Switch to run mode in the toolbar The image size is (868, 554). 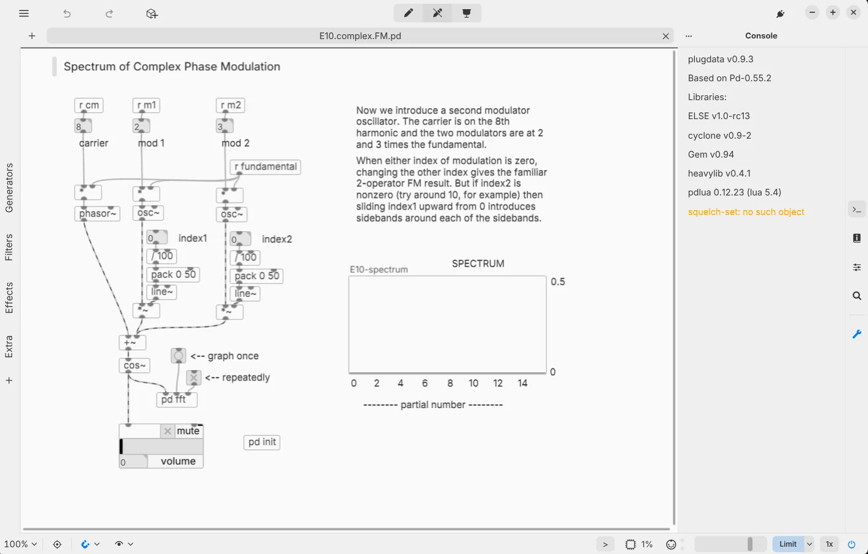(x=437, y=13)
